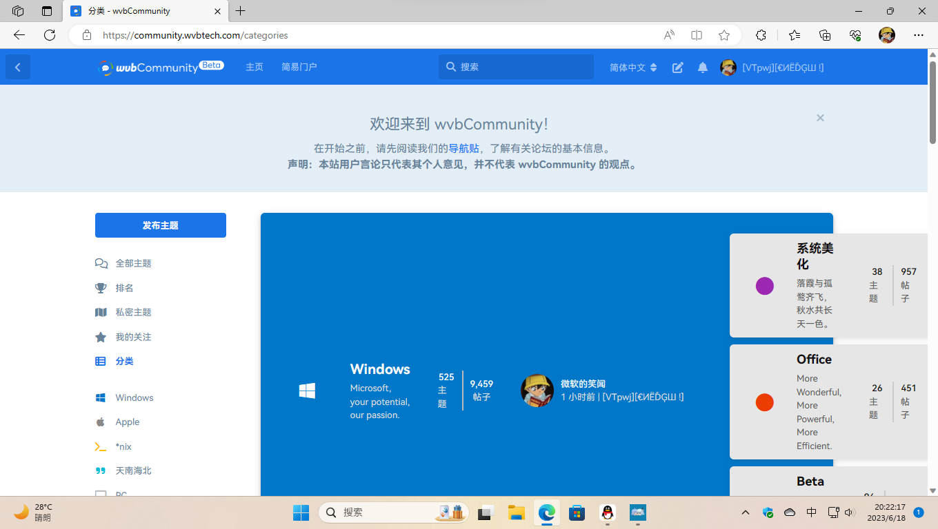Open Edge Settings and more menu
Viewport: 938px width, 529px height.
coord(919,35)
